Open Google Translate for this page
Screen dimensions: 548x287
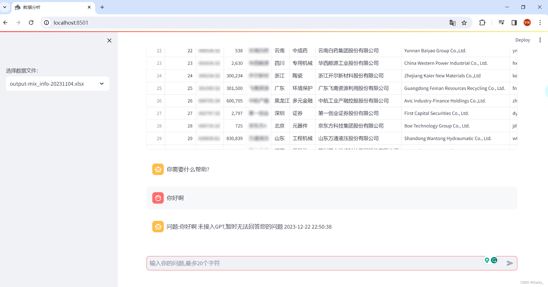[453, 23]
